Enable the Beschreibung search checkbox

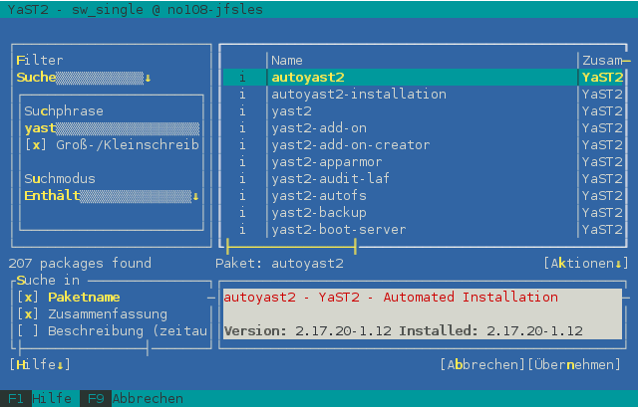pos(28,331)
